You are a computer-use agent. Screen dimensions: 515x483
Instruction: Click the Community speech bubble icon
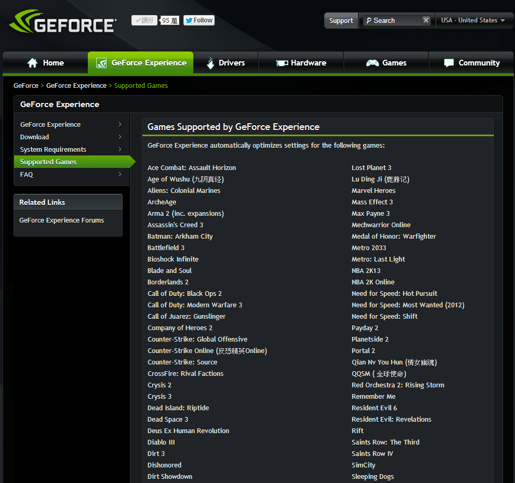[448, 63]
